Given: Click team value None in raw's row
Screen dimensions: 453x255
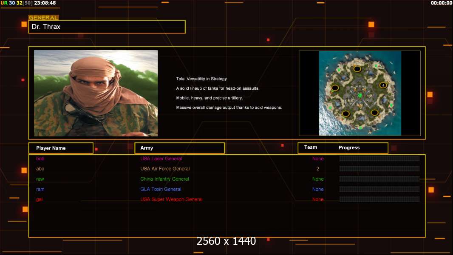Looking at the screenshot, I should point(318,179).
